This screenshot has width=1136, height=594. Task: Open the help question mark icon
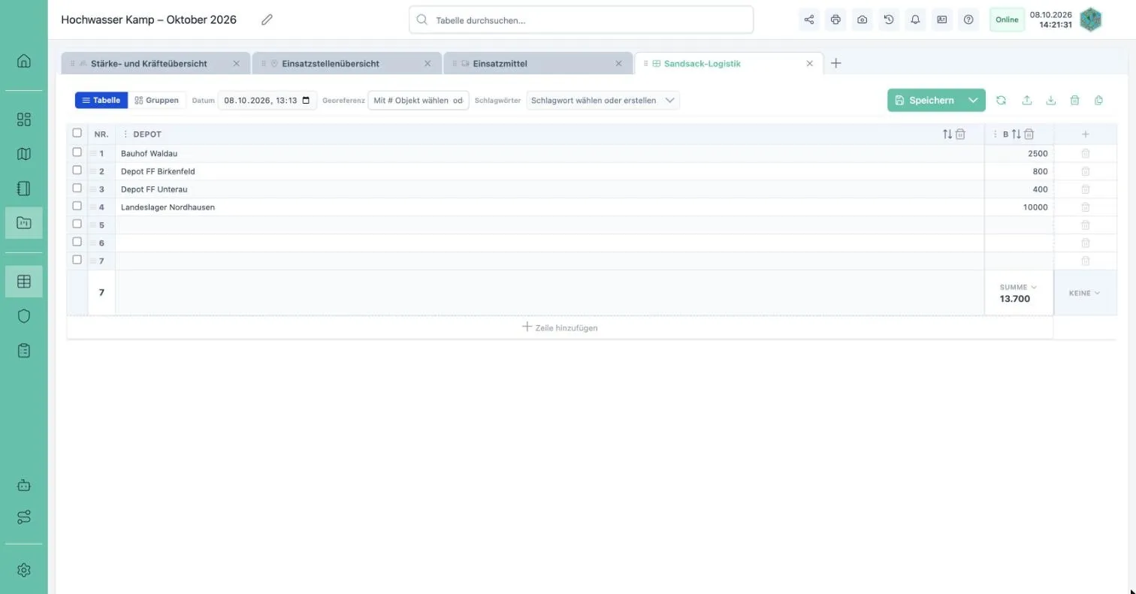968,20
